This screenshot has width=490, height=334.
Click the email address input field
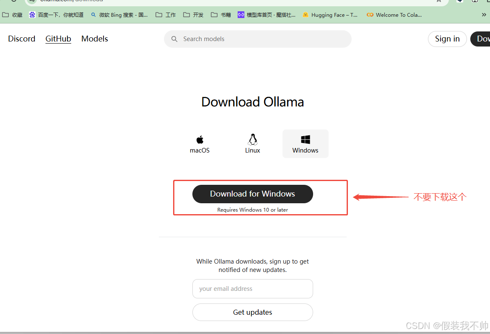[252, 289]
